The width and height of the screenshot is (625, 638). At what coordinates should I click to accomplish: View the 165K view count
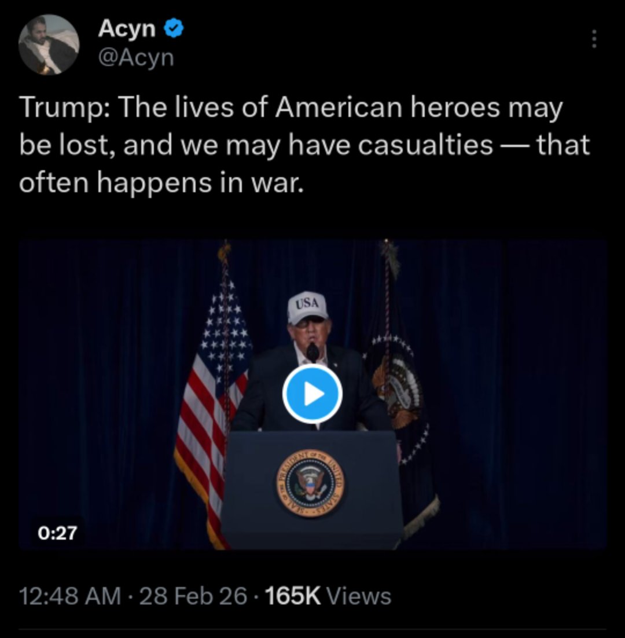(x=293, y=596)
